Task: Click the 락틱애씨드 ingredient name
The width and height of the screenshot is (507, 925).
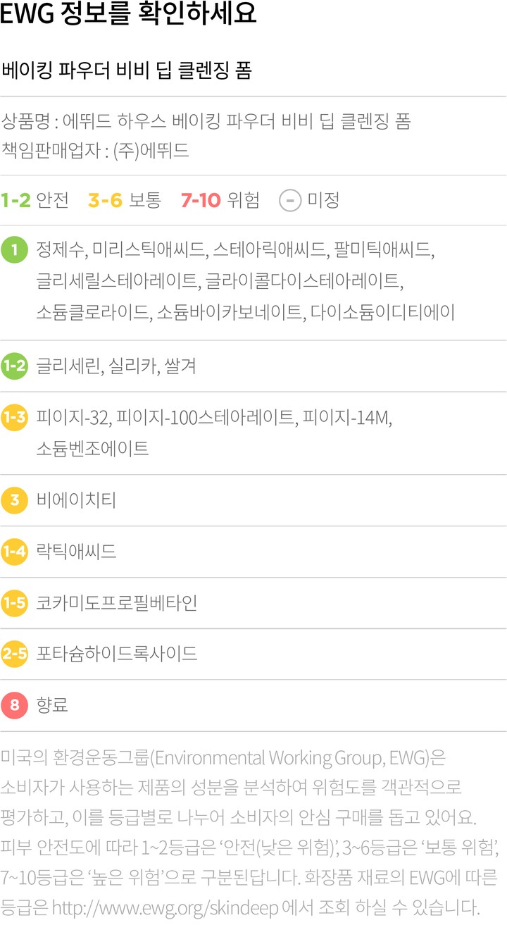Action: click(76, 552)
